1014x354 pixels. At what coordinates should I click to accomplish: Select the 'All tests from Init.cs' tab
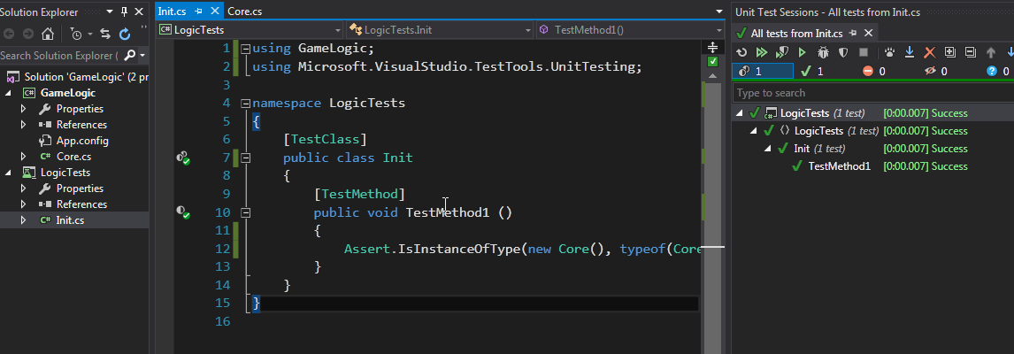click(x=796, y=34)
